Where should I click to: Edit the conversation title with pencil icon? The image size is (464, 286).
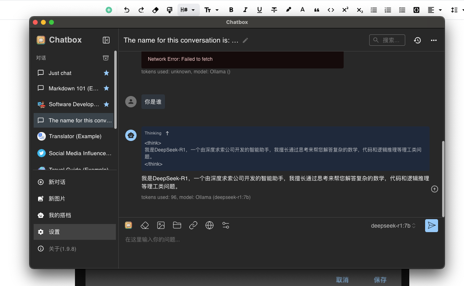tap(245, 40)
